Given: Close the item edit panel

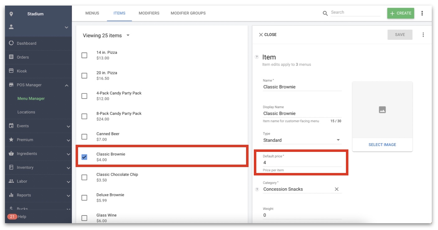Looking at the screenshot, I should [x=268, y=35].
